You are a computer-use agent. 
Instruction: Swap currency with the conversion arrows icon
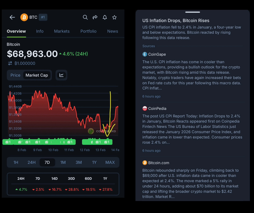point(10,63)
